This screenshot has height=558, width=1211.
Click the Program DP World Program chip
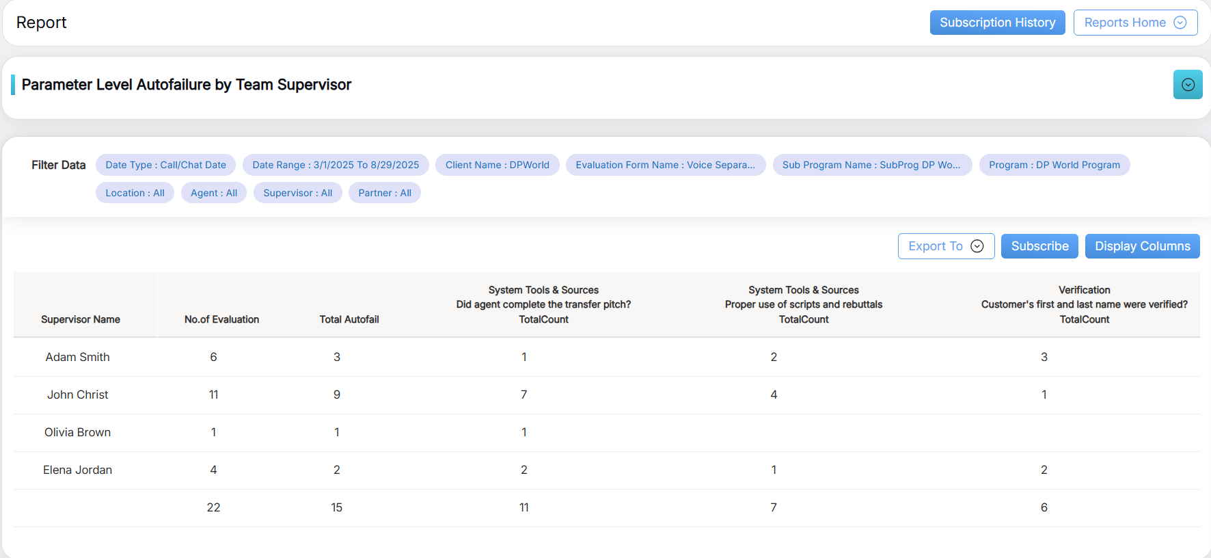tap(1054, 165)
